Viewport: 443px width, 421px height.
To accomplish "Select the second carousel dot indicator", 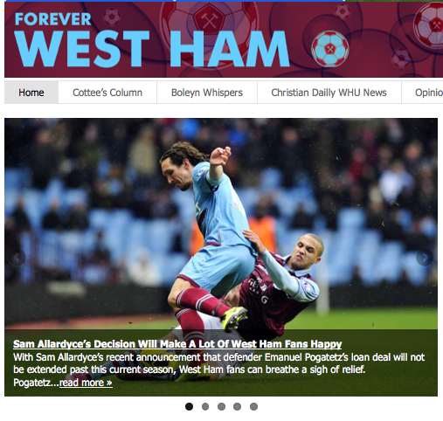I will coord(205,406).
